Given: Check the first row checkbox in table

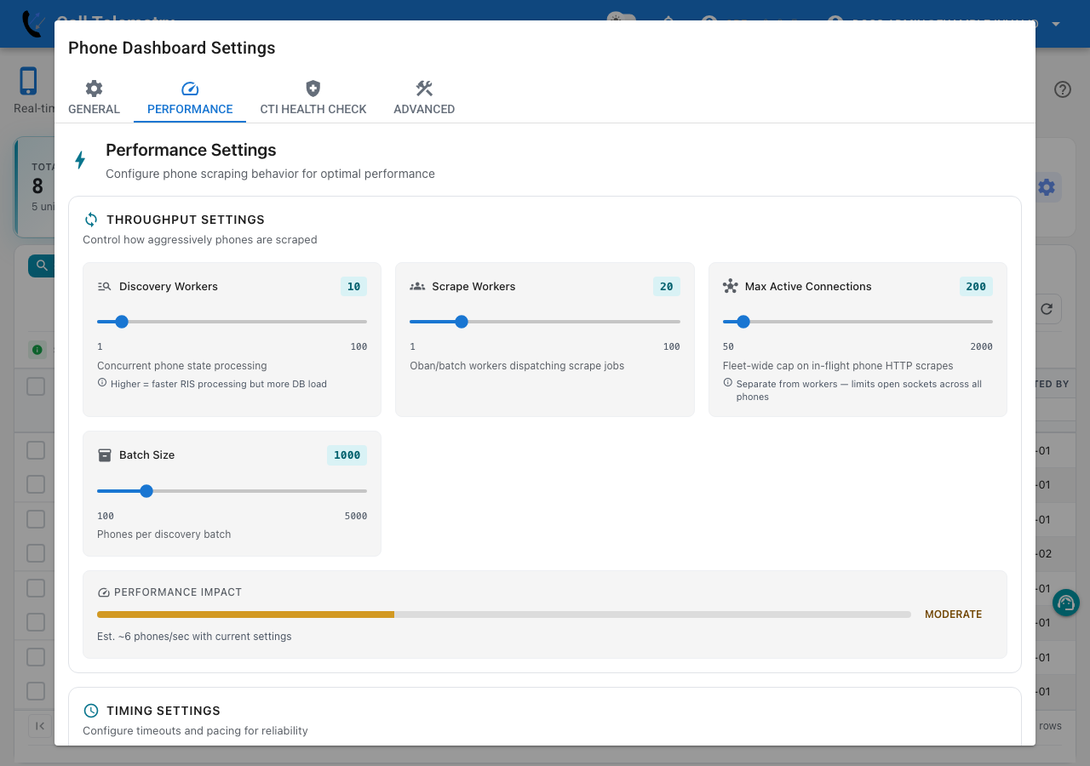Looking at the screenshot, I should (36, 449).
